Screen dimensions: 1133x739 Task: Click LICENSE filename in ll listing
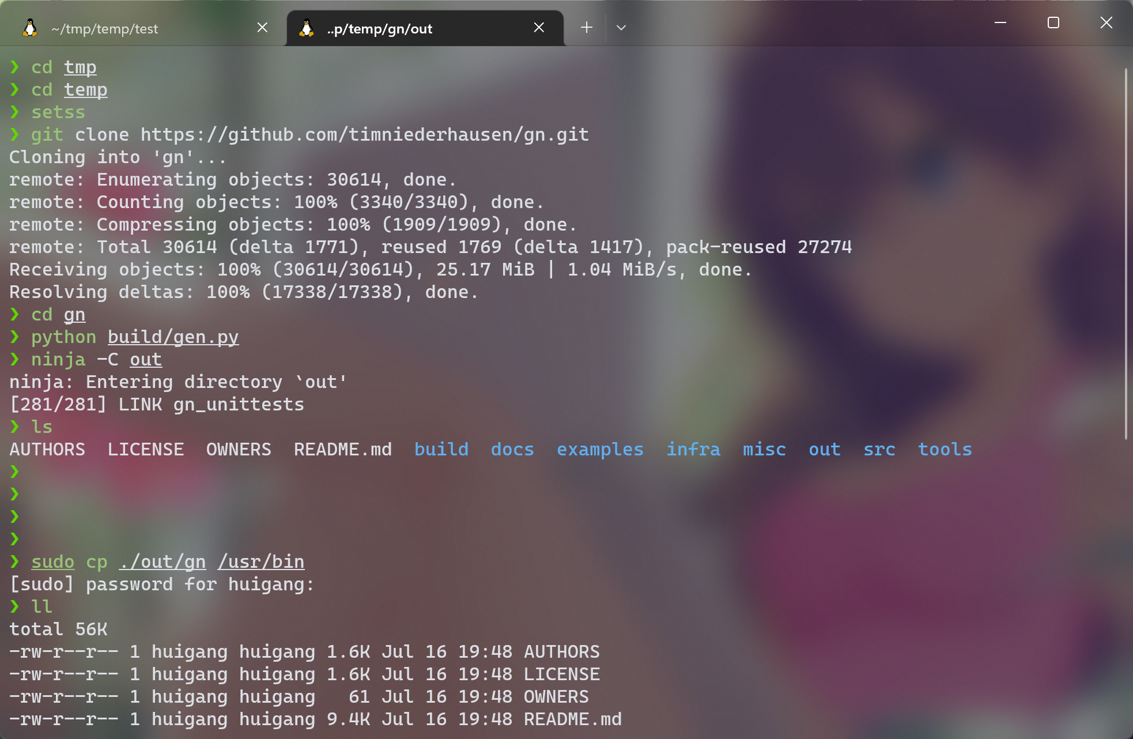point(562,674)
